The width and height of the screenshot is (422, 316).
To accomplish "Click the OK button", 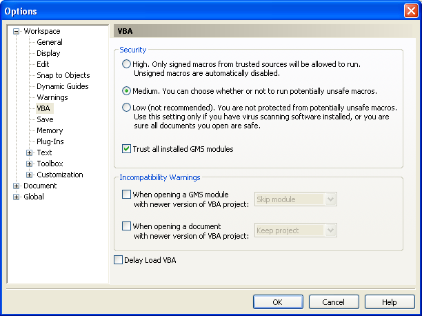I will [278, 302].
